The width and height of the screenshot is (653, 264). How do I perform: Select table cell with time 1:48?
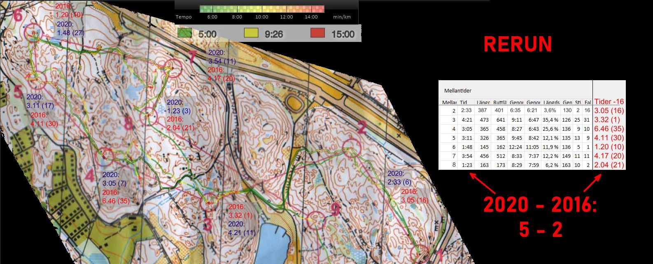(x=465, y=147)
